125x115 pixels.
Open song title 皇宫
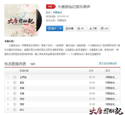tap(22, 83)
